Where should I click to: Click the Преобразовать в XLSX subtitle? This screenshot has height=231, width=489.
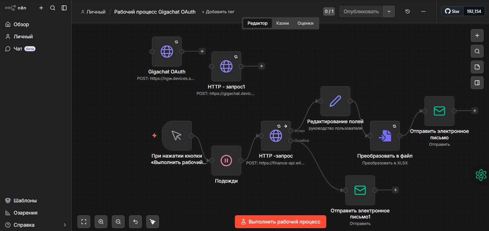(385, 163)
